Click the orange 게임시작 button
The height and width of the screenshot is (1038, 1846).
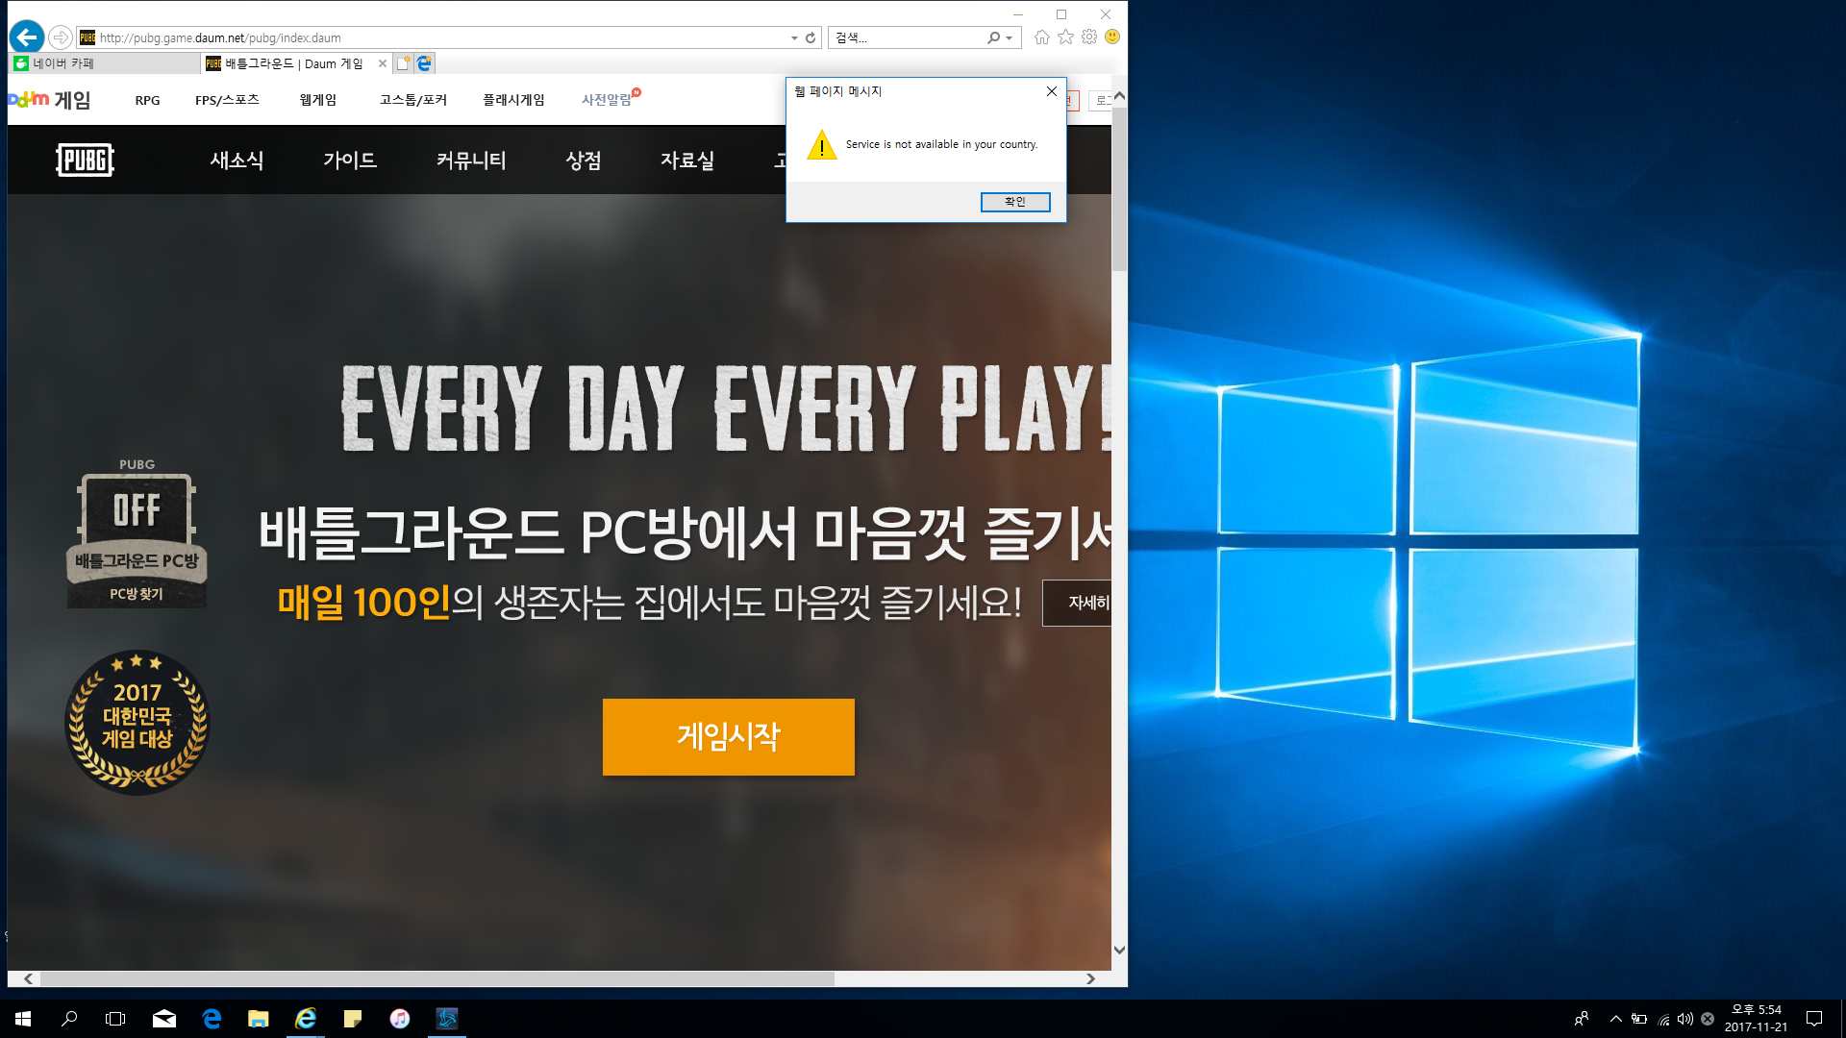click(729, 737)
